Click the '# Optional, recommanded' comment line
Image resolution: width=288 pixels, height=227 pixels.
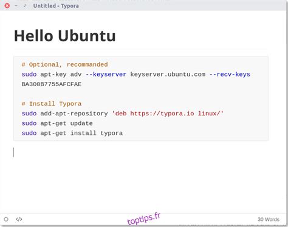64,65
